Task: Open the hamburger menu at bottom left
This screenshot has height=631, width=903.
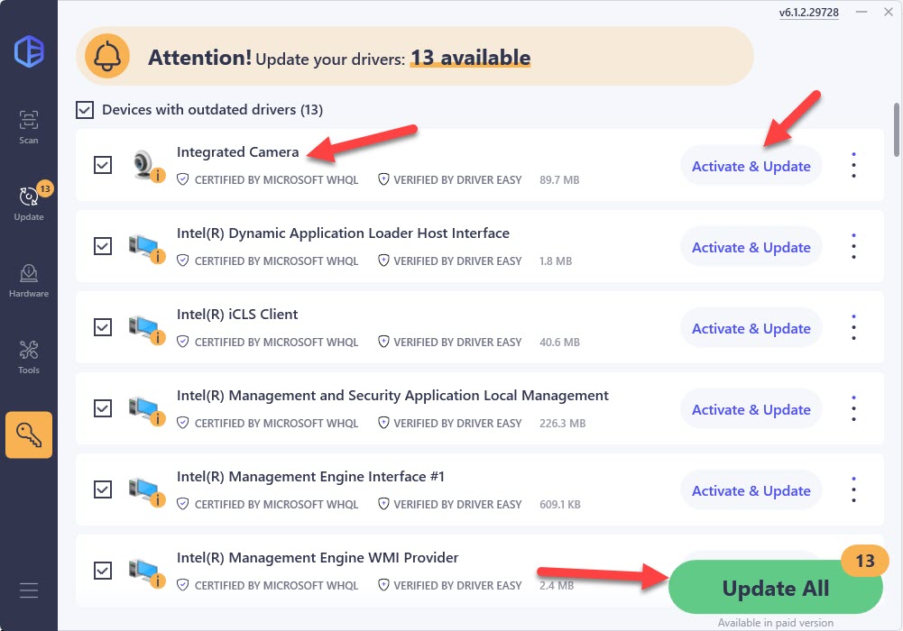Action: coord(29,590)
